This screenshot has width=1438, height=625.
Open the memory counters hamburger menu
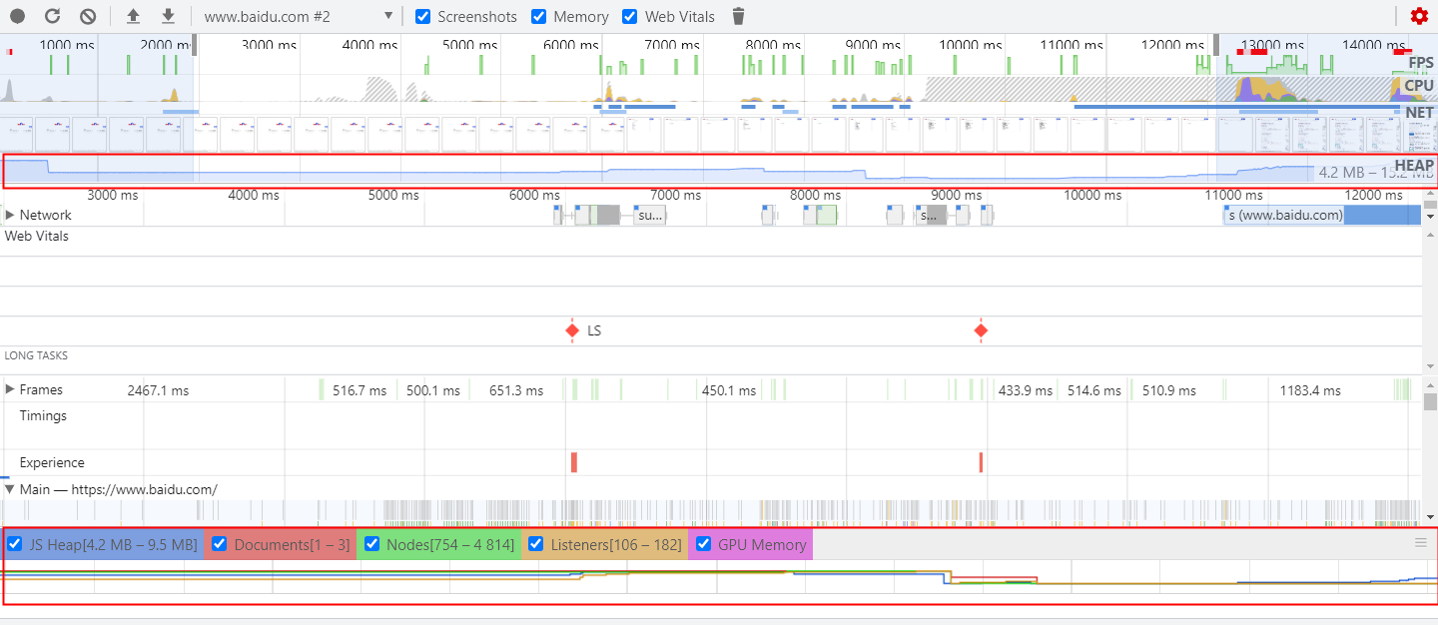pos(1421,543)
